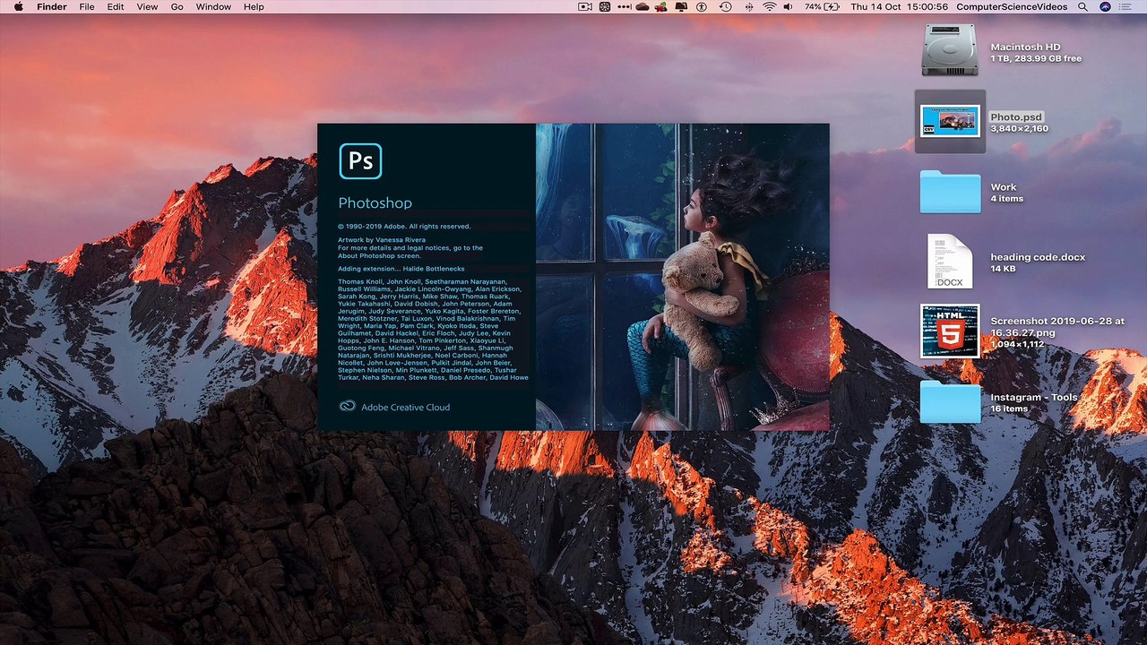Open the Wi-Fi status menu

[x=769, y=7]
